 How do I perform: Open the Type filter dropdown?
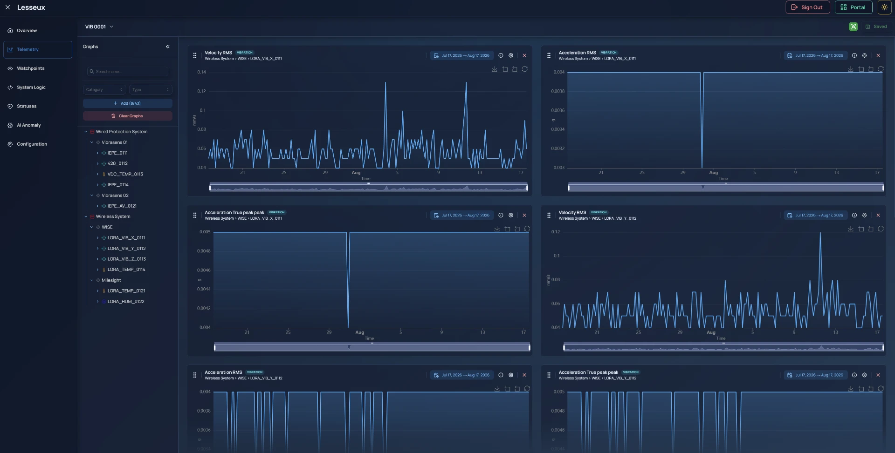(x=151, y=89)
